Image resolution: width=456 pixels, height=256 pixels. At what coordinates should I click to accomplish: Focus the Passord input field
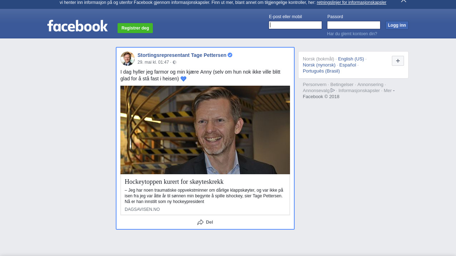[353, 25]
